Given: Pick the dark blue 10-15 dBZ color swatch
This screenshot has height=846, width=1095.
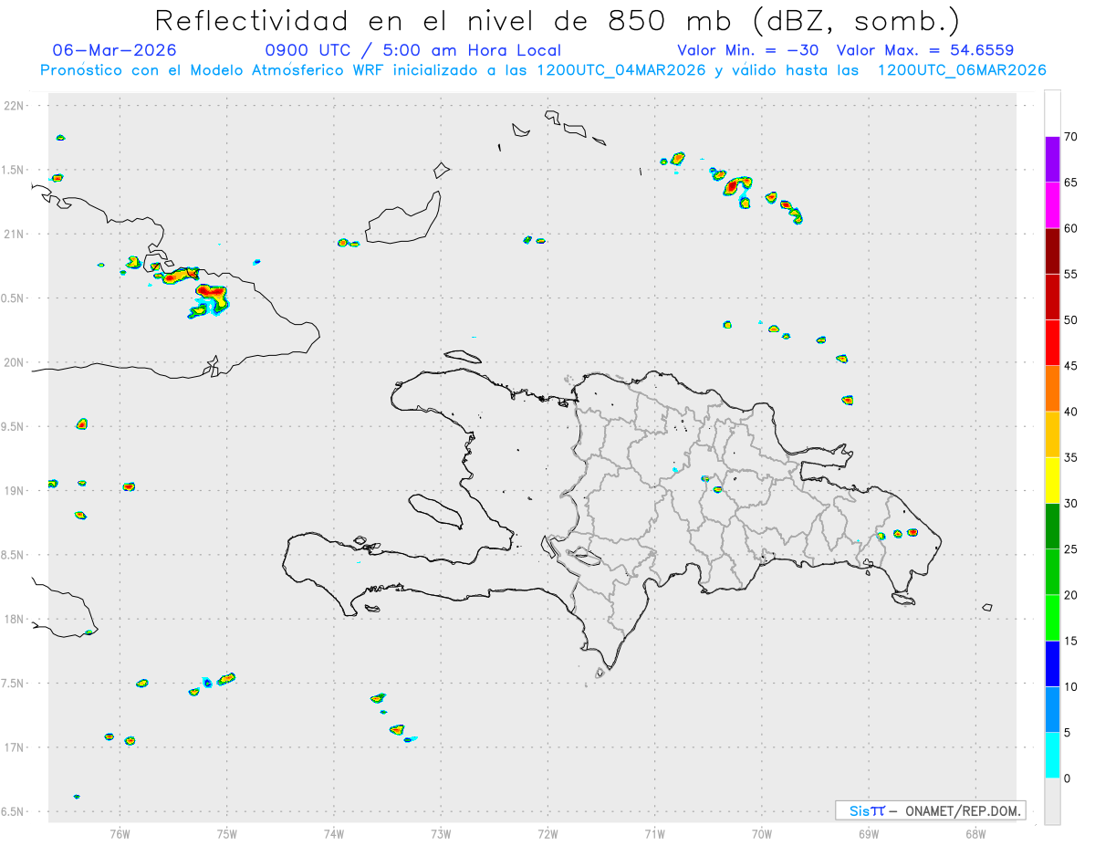Looking at the screenshot, I should 1052,663.
